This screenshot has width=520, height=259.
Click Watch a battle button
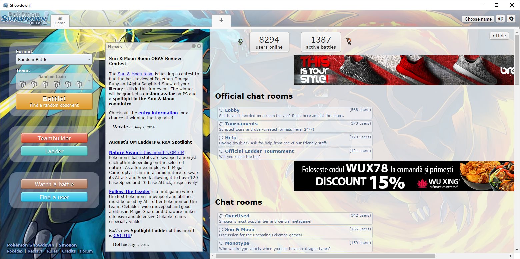click(54, 184)
